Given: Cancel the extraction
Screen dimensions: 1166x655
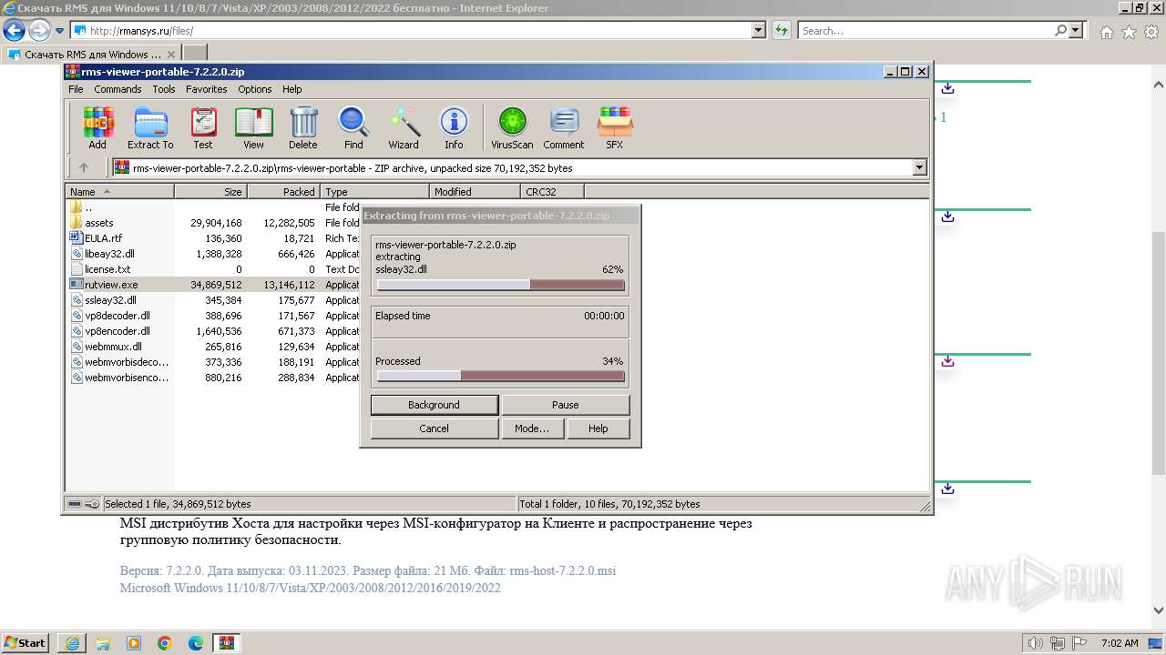Looking at the screenshot, I should [435, 428].
